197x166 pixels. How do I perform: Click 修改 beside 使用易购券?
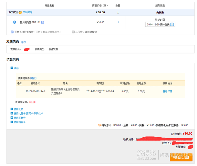point(33,78)
